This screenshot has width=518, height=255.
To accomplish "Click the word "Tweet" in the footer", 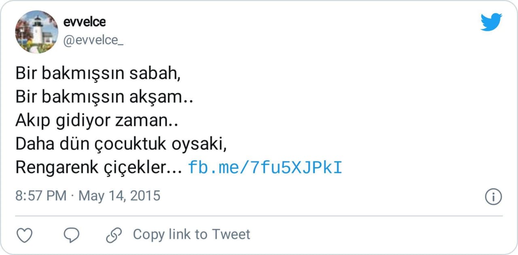I will tap(231, 234).
